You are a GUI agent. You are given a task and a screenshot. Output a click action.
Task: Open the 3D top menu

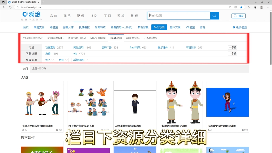[94, 16]
